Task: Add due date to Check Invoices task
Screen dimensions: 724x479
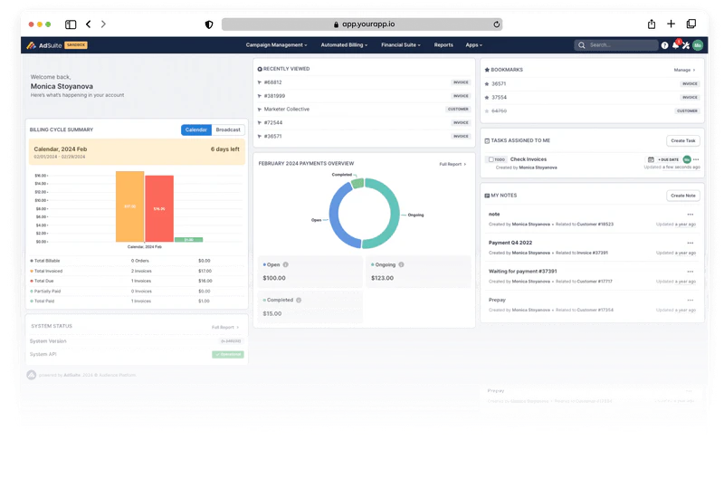Action: click(668, 160)
